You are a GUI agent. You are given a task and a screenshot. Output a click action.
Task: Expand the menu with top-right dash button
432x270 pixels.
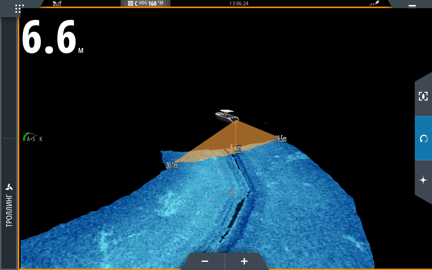click(412, 6)
